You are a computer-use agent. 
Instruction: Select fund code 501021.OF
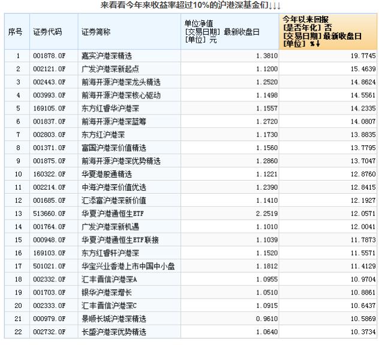(48, 266)
